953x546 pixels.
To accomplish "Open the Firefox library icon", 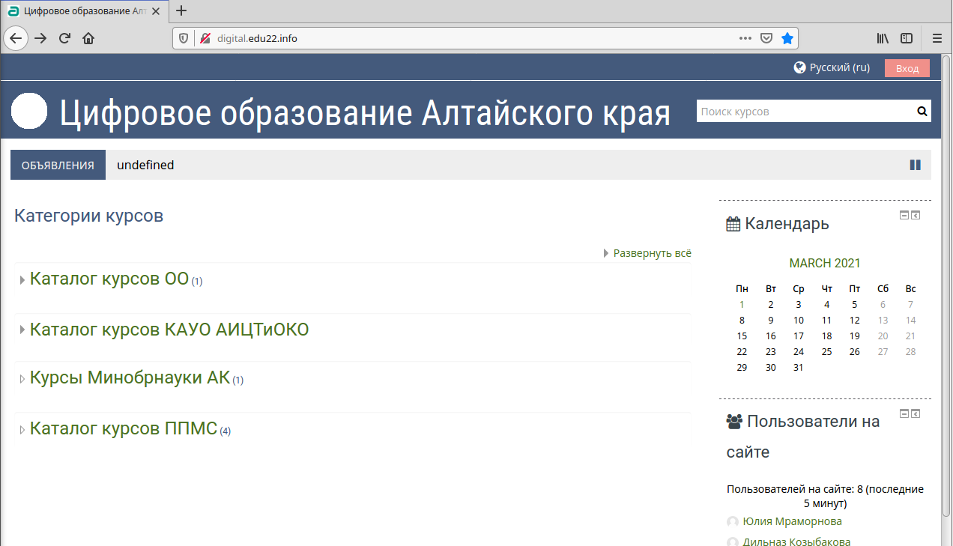I will (883, 38).
